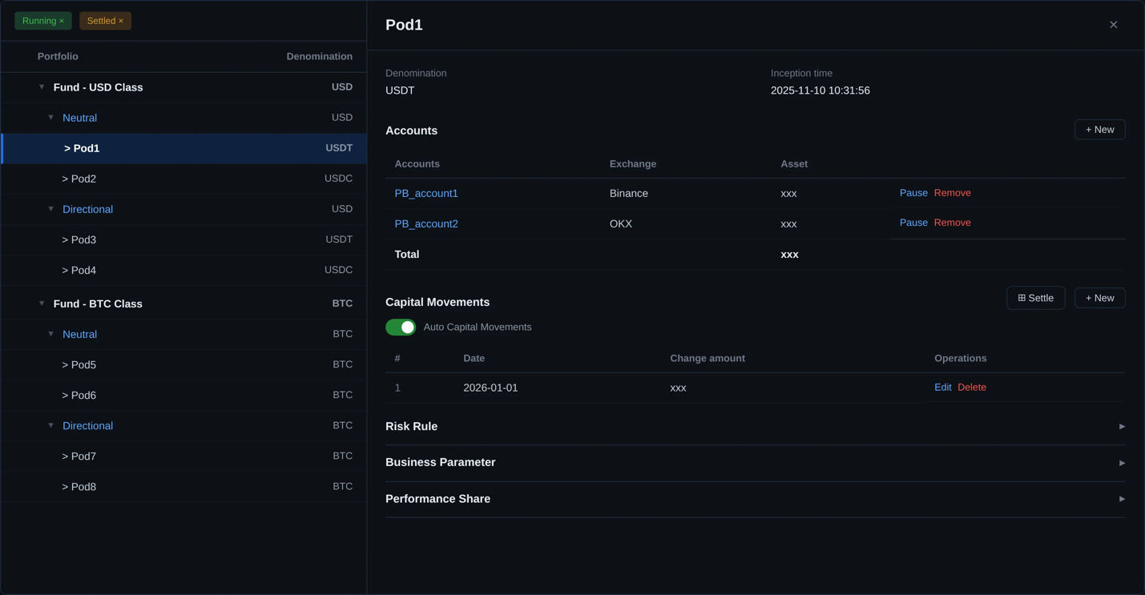This screenshot has width=1145, height=595.
Task: Click the Asset column header
Action: click(794, 164)
